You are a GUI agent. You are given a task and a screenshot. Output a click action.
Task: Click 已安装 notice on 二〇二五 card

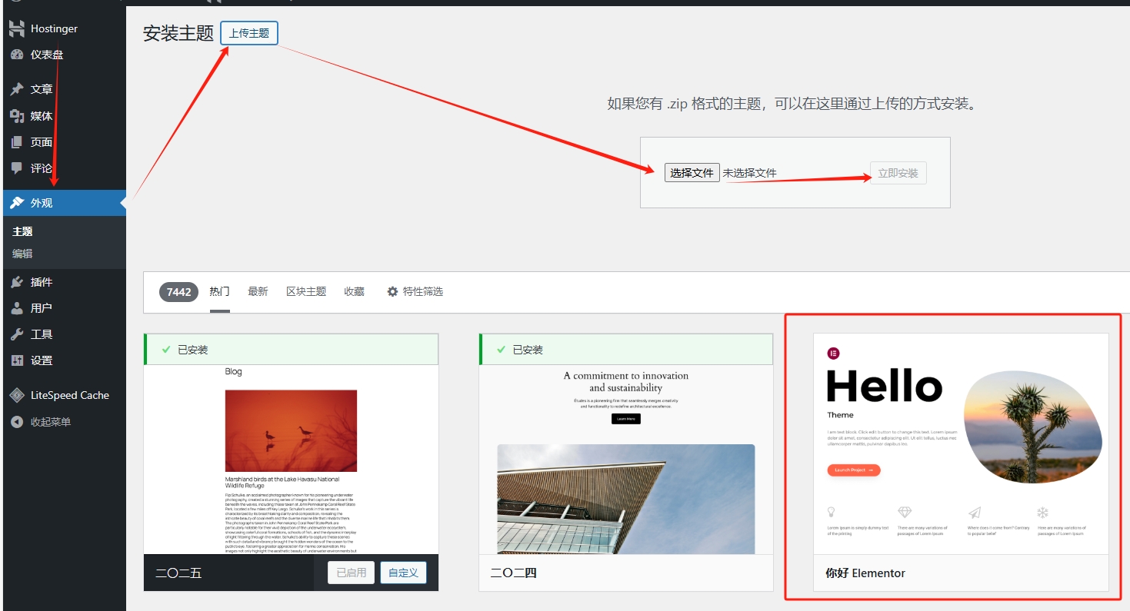(x=291, y=350)
